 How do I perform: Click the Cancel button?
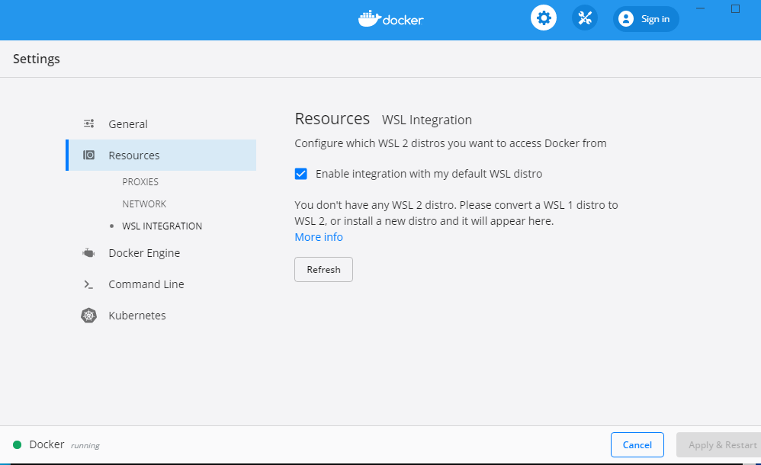pos(637,445)
